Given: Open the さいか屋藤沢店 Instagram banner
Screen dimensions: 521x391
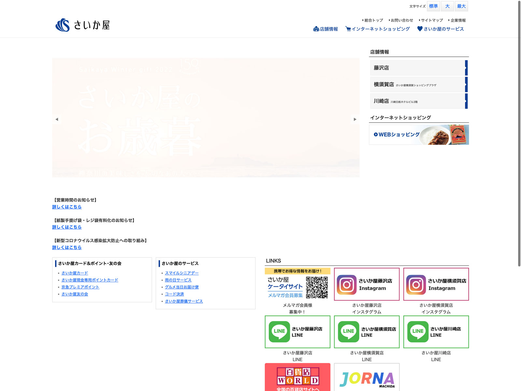Looking at the screenshot, I should [x=367, y=284].
